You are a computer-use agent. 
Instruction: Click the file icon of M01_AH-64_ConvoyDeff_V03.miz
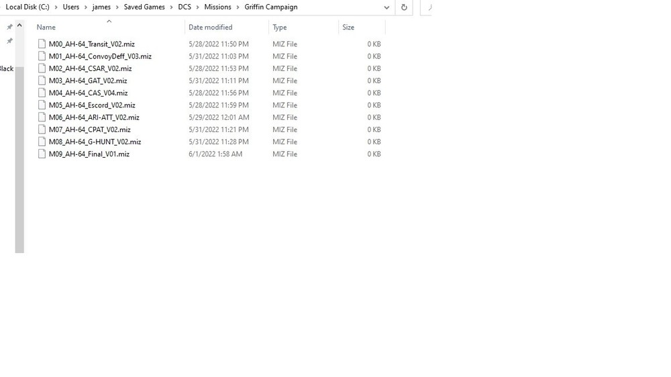click(42, 56)
